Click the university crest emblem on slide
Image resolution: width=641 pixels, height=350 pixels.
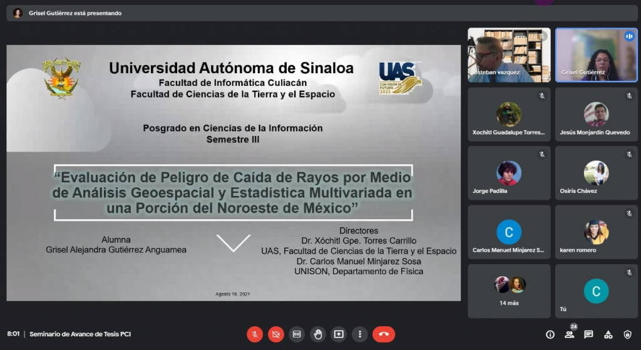[x=61, y=78]
